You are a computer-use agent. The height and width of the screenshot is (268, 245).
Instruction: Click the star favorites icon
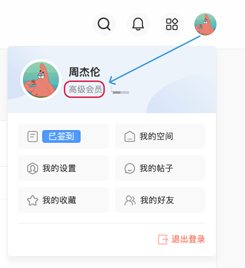pyautogui.click(x=33, y=200)
